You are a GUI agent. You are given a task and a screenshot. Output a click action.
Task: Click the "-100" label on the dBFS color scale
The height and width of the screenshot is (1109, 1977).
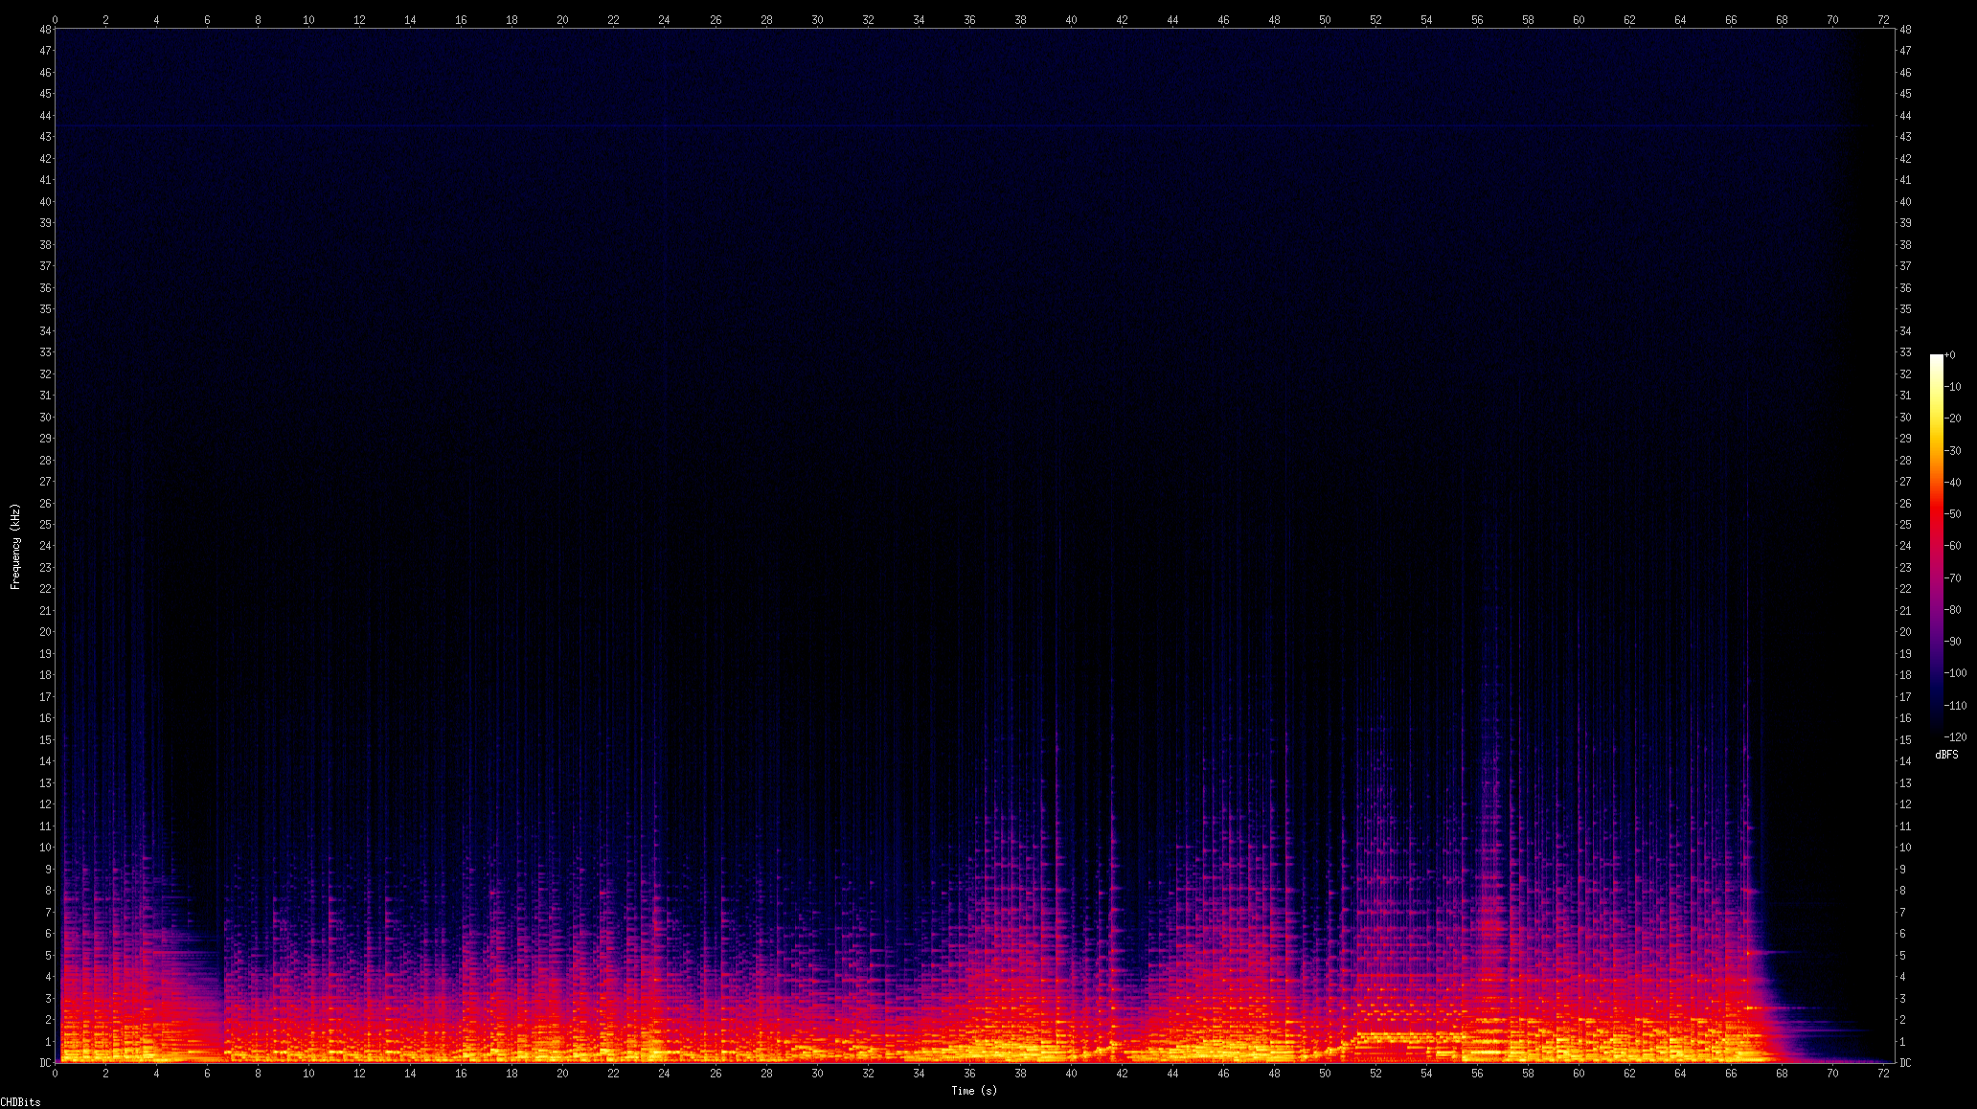1956,673
